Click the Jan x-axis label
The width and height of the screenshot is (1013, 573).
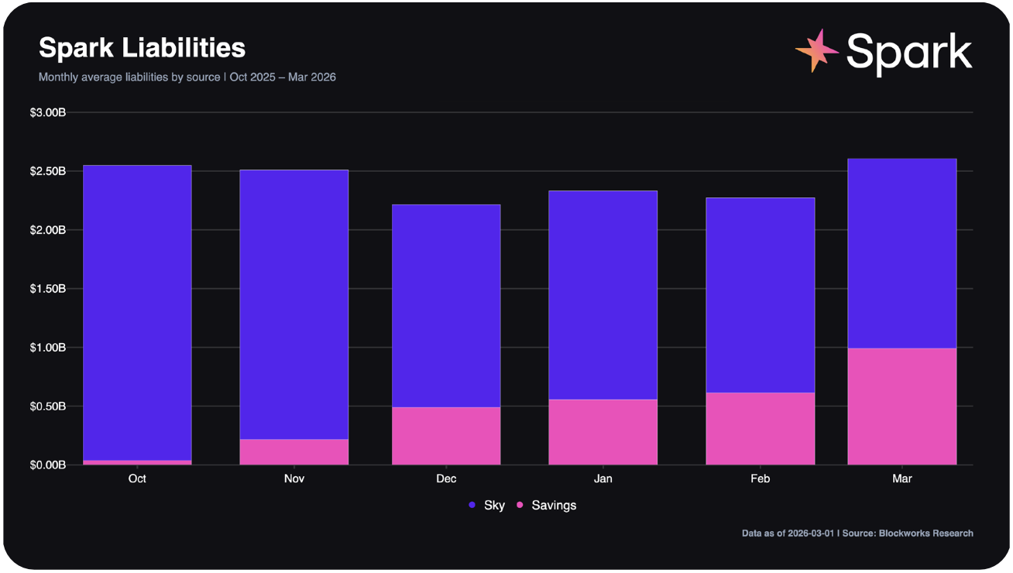pyautogui.click(x=603, y=479)
